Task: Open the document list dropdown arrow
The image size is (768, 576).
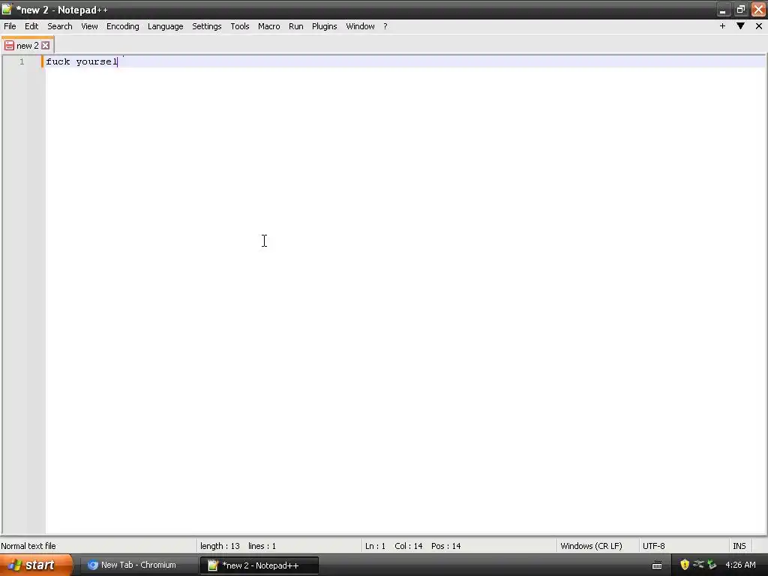Action: pyautogui.click(x=740, y=26)
